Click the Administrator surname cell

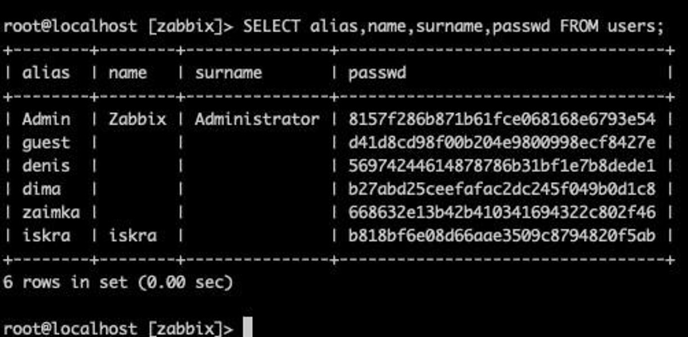tap(257, 119)
